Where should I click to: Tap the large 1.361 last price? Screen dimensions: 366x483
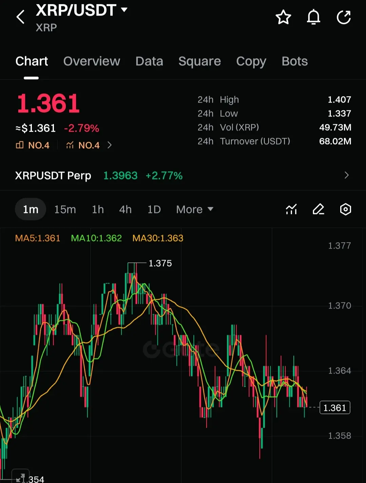pyautogui.click(x=48, y=104)
